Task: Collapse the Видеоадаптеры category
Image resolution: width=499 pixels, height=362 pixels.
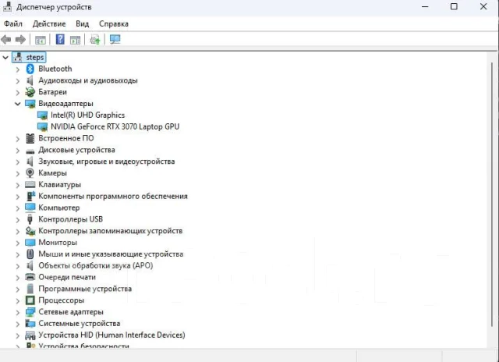Action: tap(18, 104)
